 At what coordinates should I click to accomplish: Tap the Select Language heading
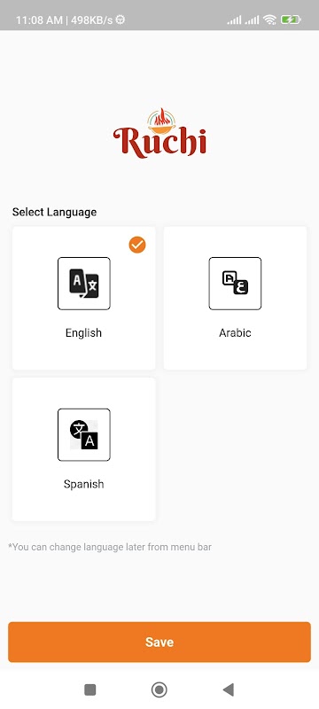coord(54,212)
